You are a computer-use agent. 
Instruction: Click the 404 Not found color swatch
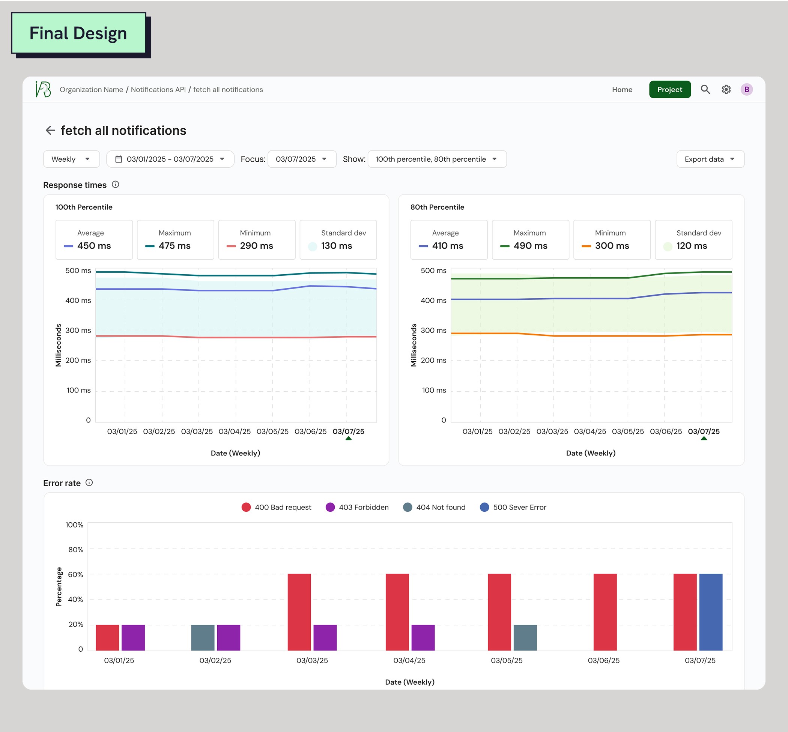tap(407, 507)
